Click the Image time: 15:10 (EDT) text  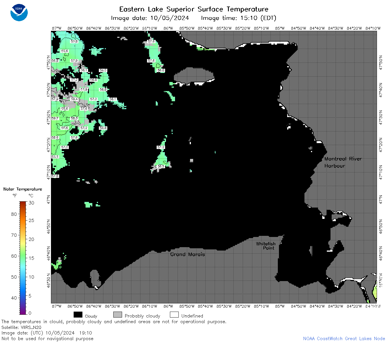(x=238, y=18)
